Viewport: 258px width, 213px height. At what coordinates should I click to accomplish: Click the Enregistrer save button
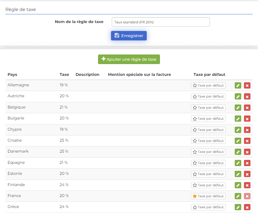129,36
